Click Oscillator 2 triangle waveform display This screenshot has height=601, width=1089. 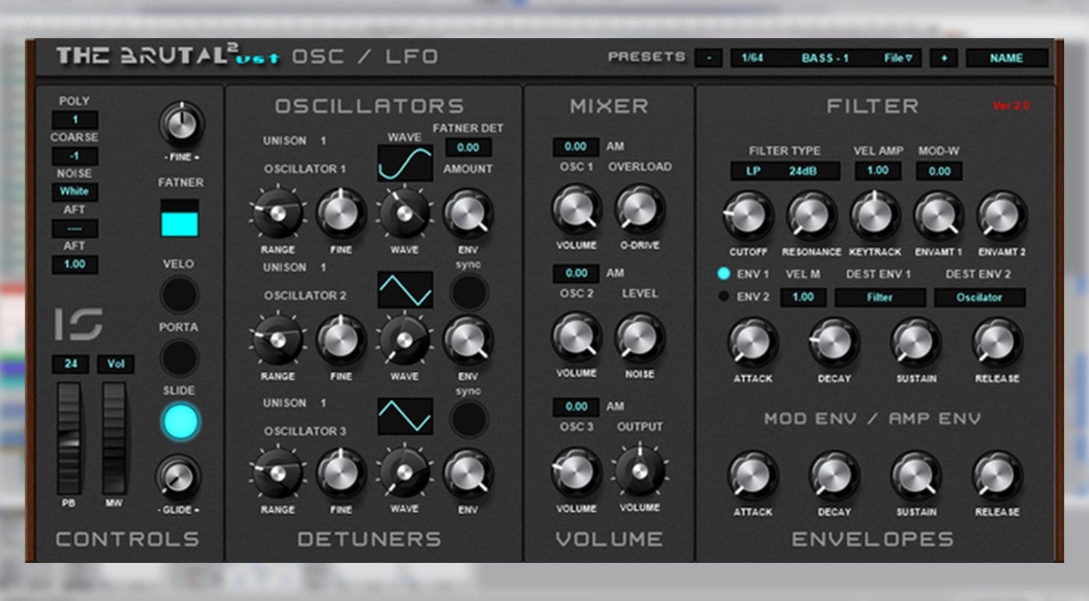(405, 289)
